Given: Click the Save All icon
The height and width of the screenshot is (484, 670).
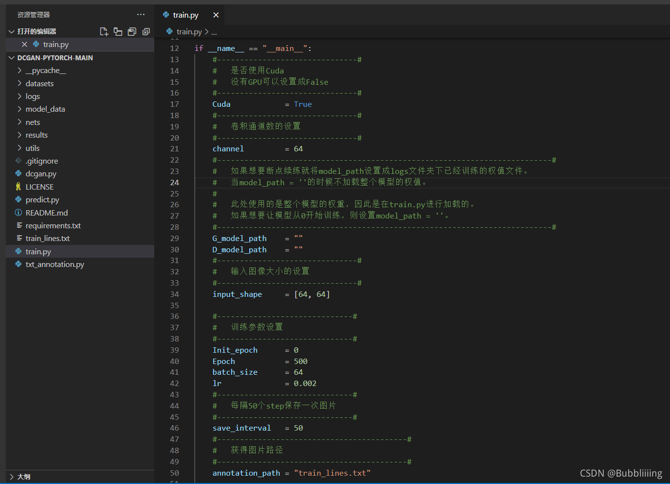Looking at the screenshot, I should (132, 31).
